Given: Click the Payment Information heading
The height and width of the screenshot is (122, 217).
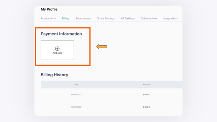Looking at the screenshot, I should [61, 34].
